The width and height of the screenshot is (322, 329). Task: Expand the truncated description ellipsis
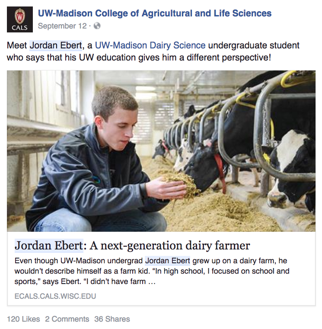click(x=151, y=282)
